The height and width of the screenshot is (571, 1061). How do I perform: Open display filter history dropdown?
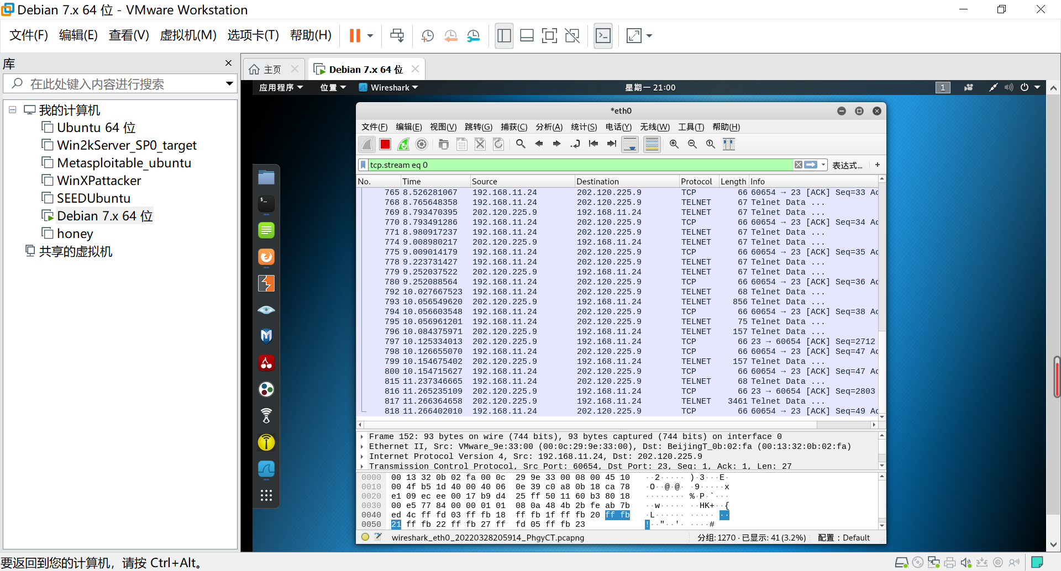point(823,165)
